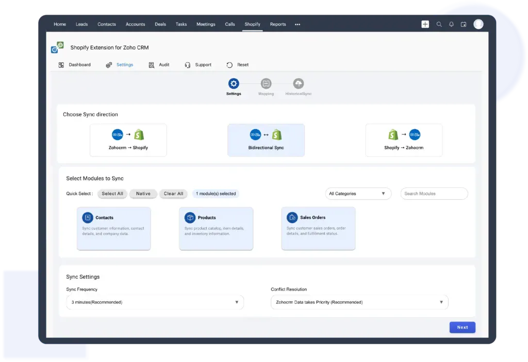The width and height of the screenshot is (528, 362).
Task: Click the Dashboard grid icon
Action: [61, 65]
